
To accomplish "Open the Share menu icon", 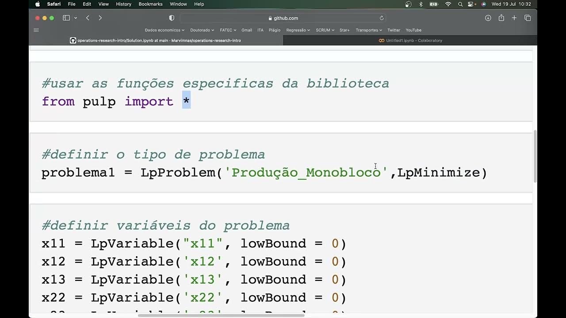I will [x=501, y=18].
